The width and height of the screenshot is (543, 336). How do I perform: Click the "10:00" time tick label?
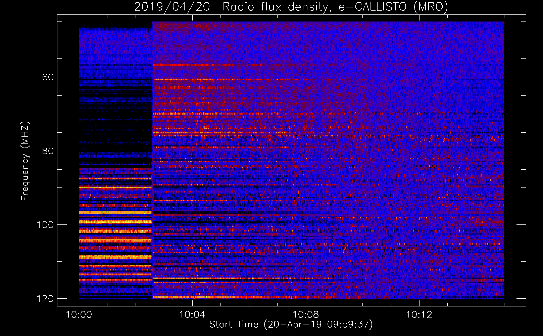coord(79,315)
